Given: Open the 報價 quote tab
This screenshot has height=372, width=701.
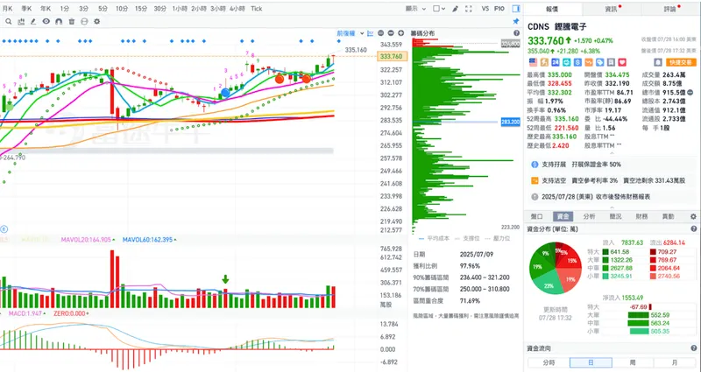Looking at the screenshot, I should (x=552, y=9).
